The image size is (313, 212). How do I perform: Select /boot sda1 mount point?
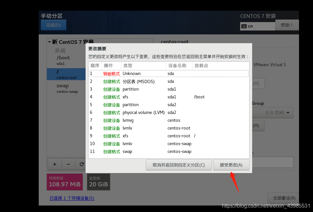66,60
